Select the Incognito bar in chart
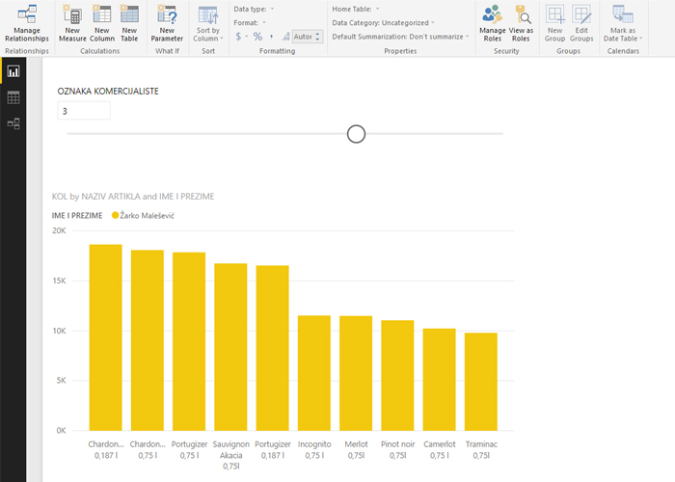 click(314, 372)
